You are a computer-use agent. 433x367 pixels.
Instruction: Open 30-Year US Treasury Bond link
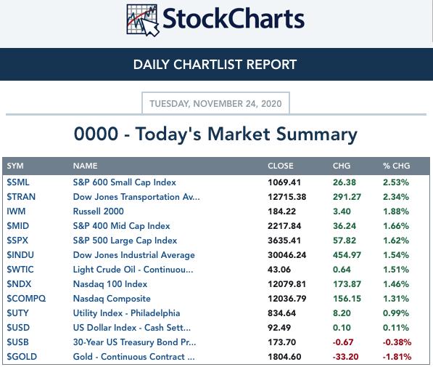134,342
